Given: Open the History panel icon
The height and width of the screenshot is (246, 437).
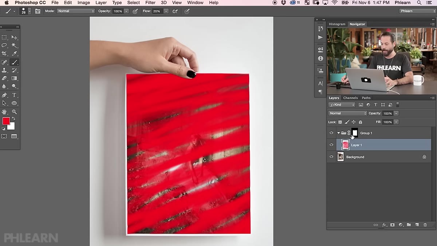Looking at the screenshot, I should coord(320,29).
